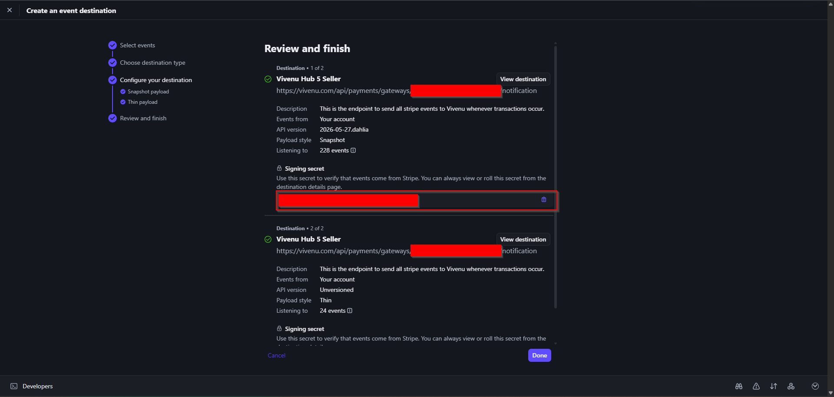Open the warning triangle errors icon
The image size is (834, 397).
coord(756,386)
